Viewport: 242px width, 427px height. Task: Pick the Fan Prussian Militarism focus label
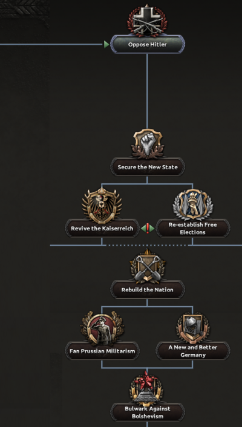tap(102, 351)
